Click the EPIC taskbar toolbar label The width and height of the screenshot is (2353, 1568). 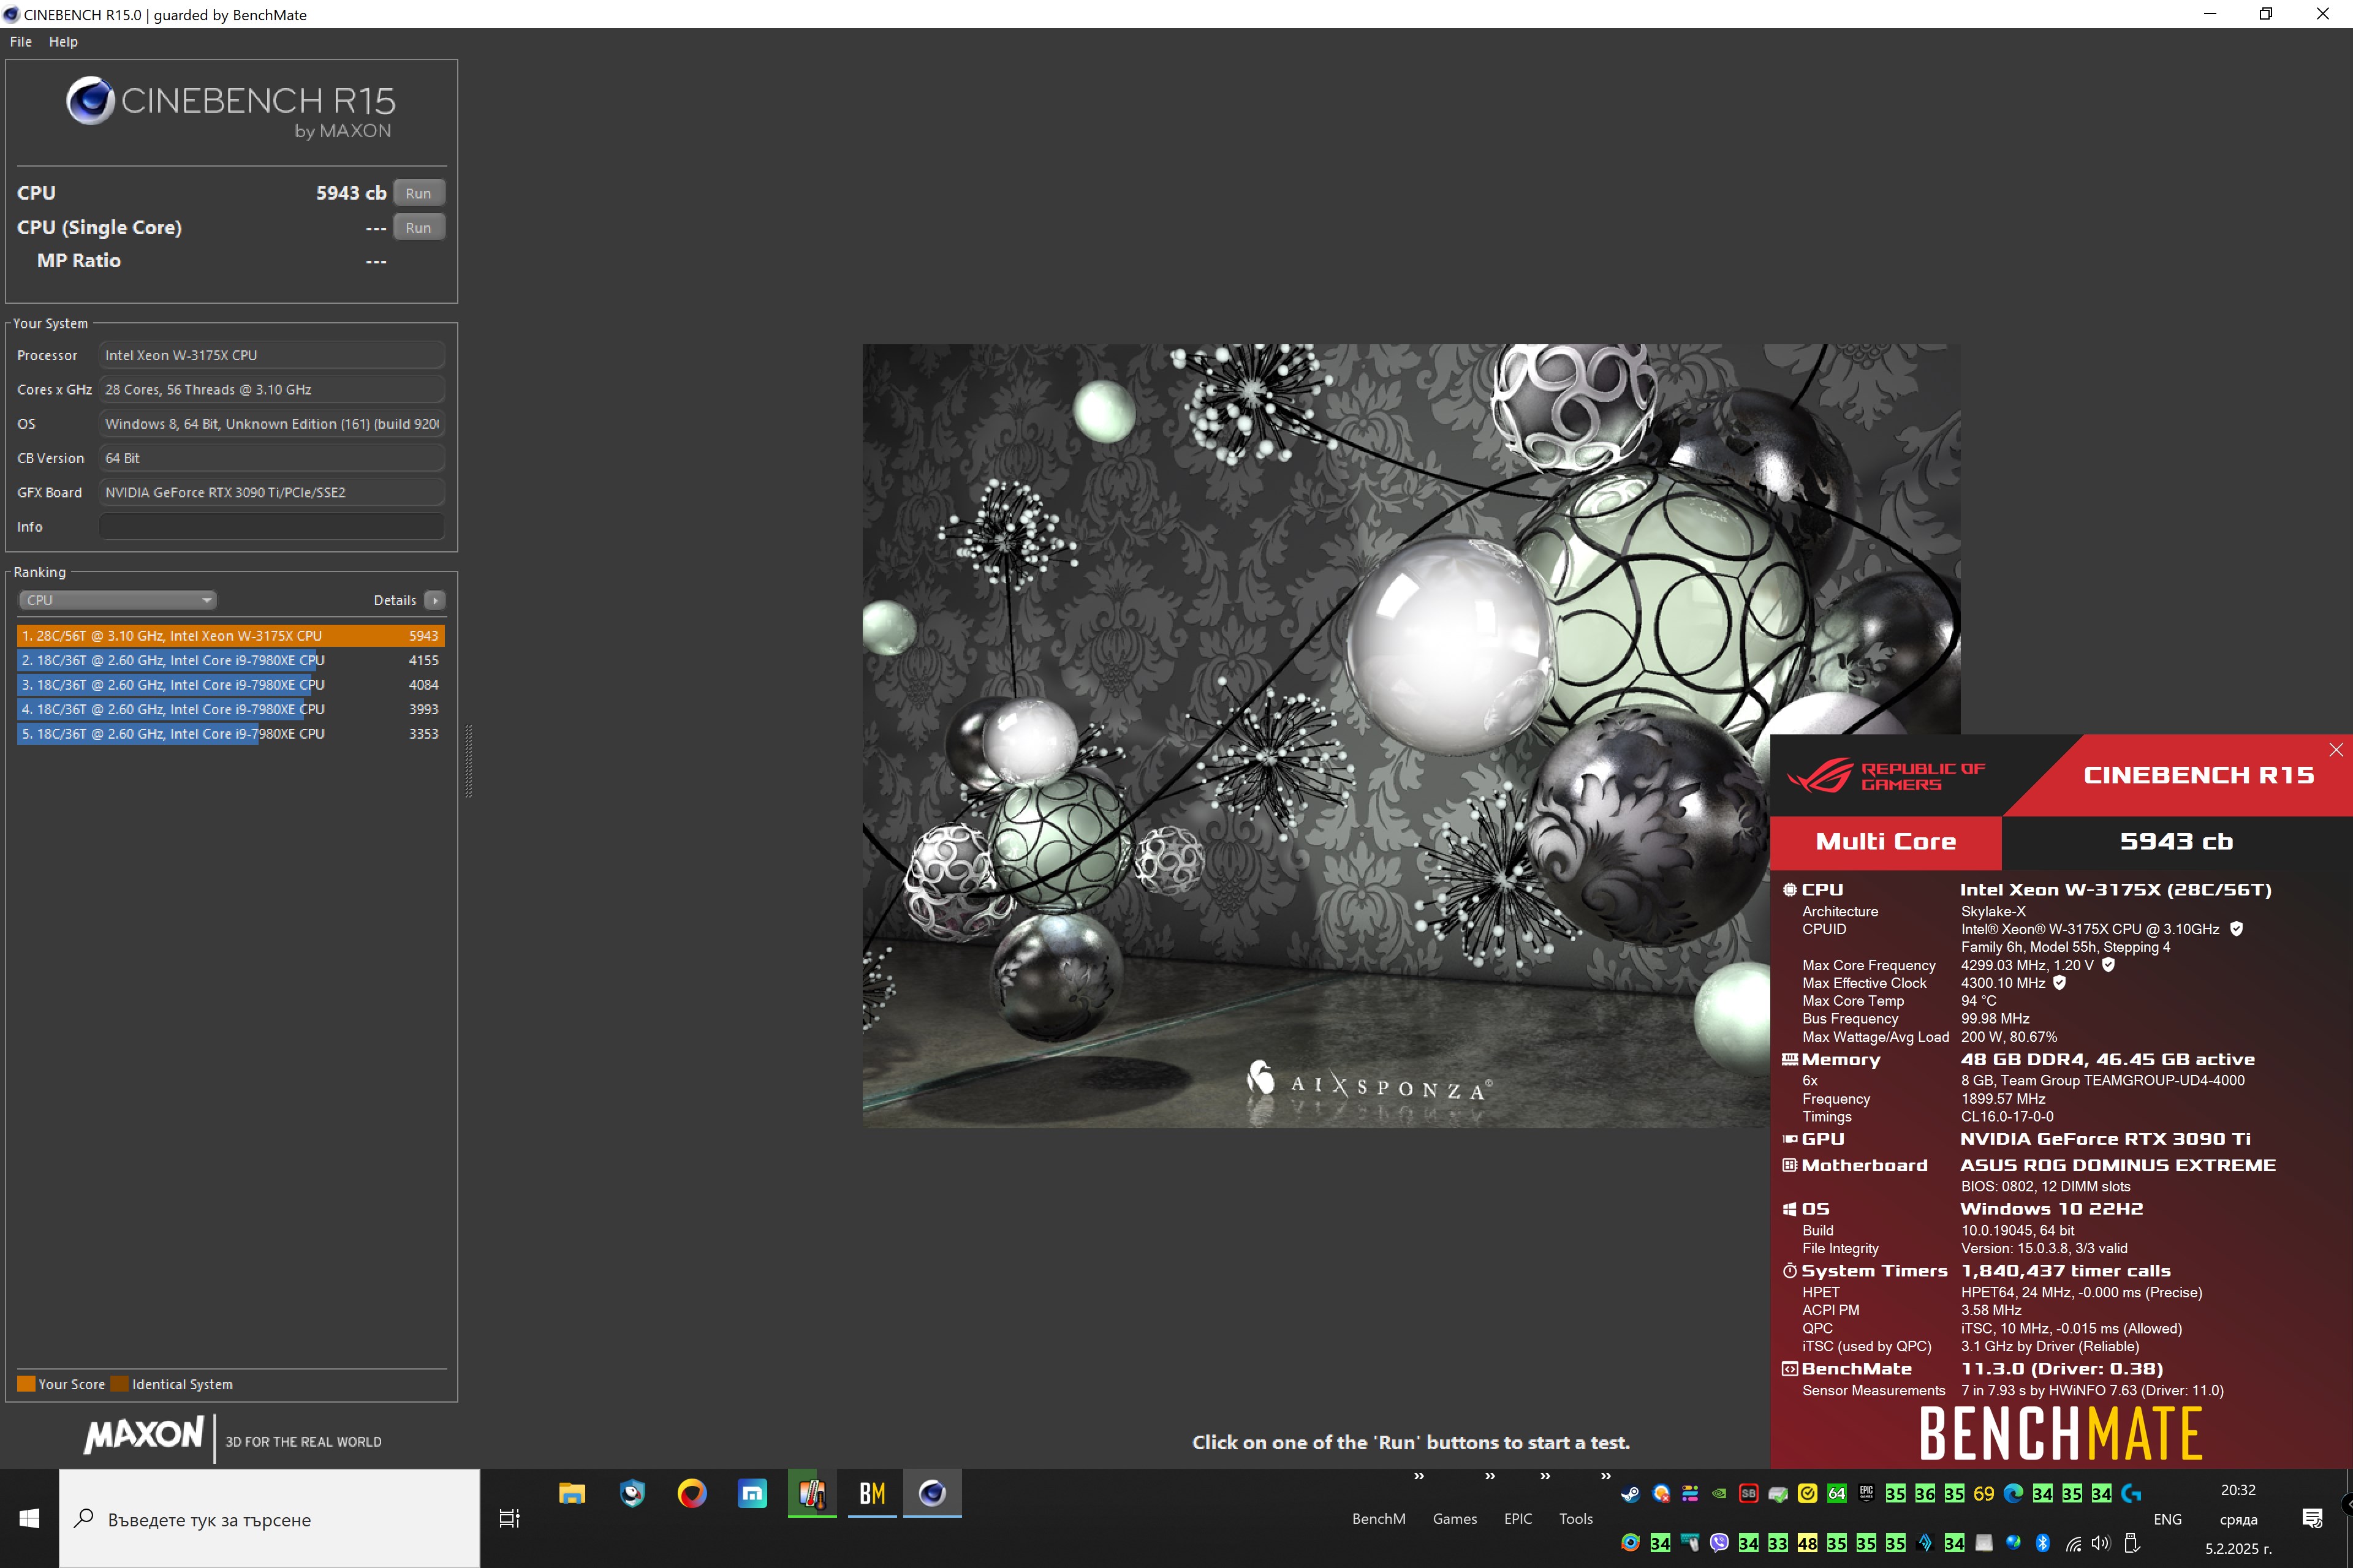1518,1518
